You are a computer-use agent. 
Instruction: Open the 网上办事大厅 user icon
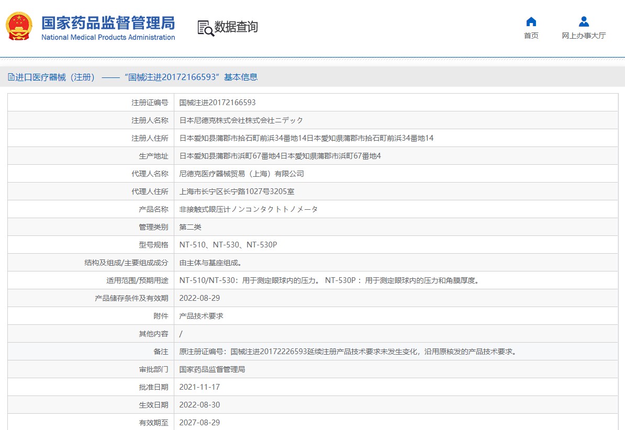pyautogui.click(x=584, y=21)
